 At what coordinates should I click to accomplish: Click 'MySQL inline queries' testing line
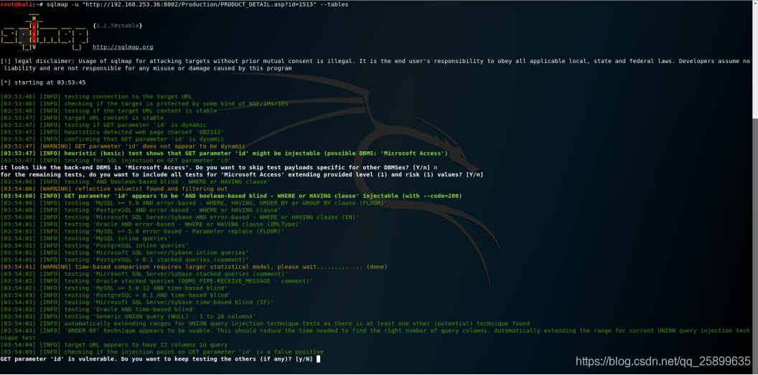pos(85,239)
